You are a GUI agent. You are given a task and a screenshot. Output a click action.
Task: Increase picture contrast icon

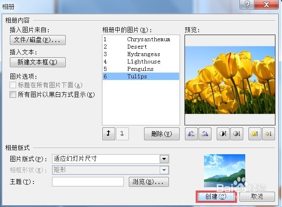click(223, 134)
